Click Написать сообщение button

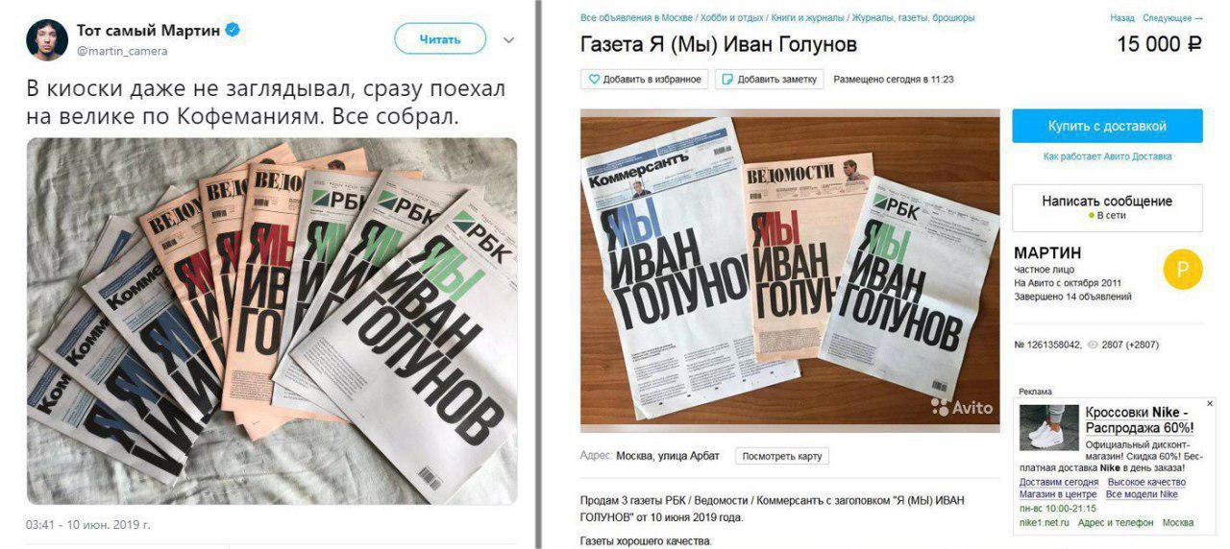tap(1107, 207)
